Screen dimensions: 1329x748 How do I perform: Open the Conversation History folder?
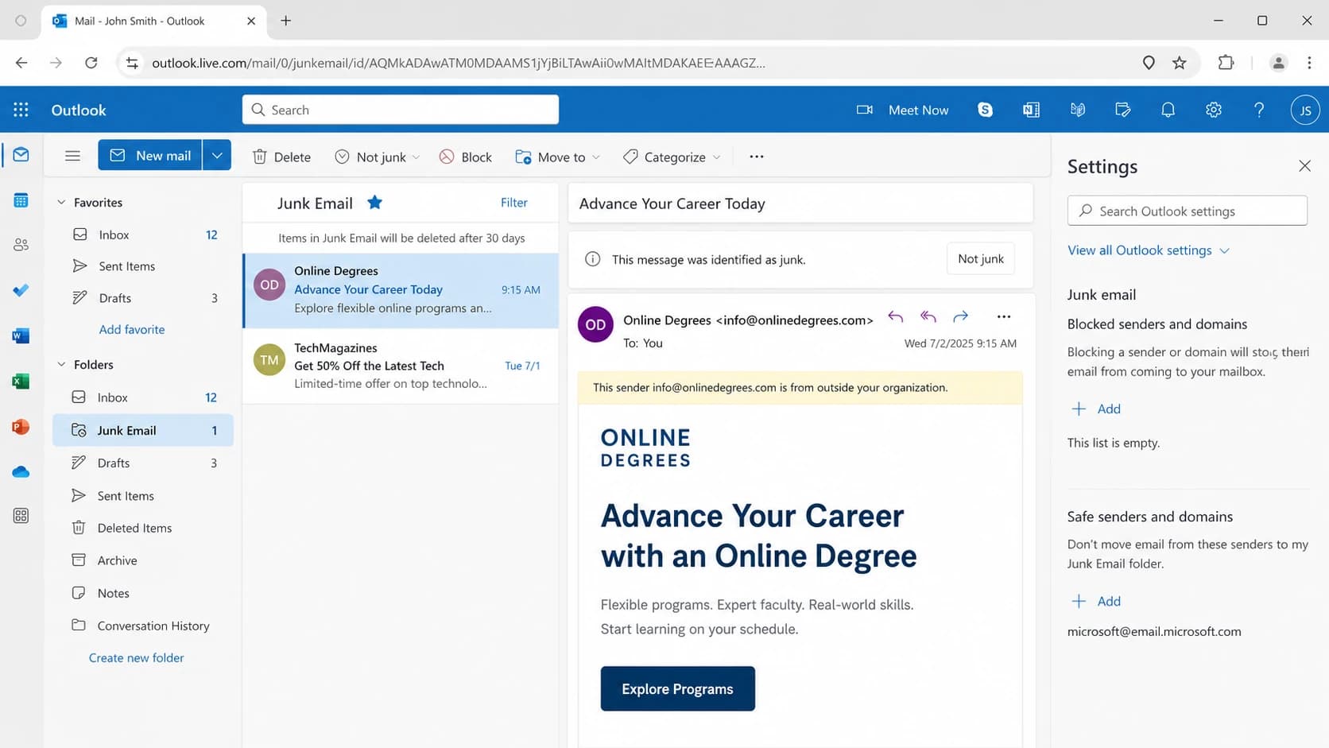(x=143, y=626)
